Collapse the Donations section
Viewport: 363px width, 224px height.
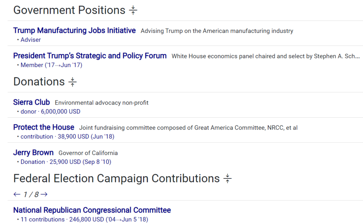(x=72, y=82)
